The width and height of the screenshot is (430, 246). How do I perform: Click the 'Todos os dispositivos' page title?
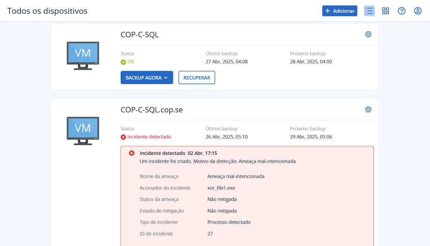pyautogui.click(x=47, y=11)
